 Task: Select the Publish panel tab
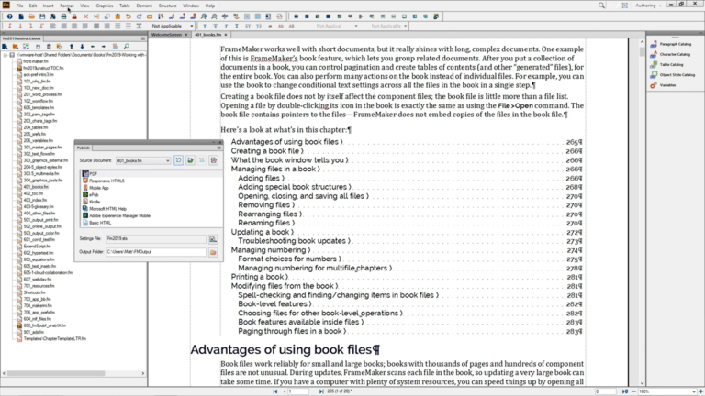pos(84,148)
